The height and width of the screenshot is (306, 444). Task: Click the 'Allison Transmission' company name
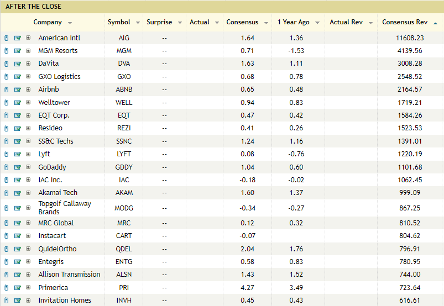(x=69, y=275)
